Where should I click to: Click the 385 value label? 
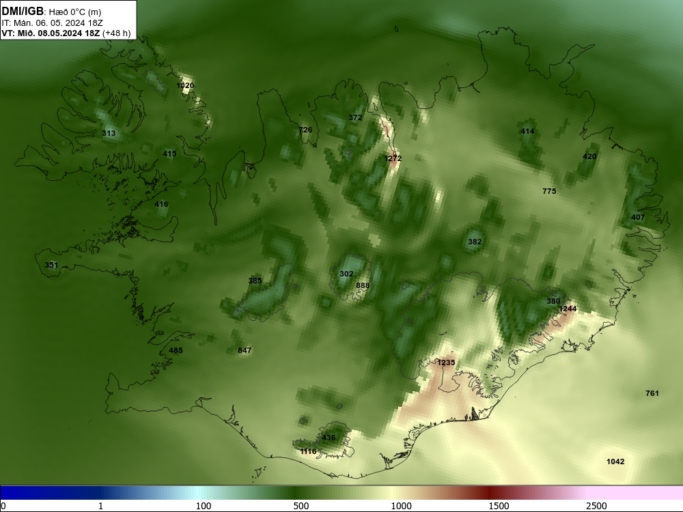click(x=255, y=281)
